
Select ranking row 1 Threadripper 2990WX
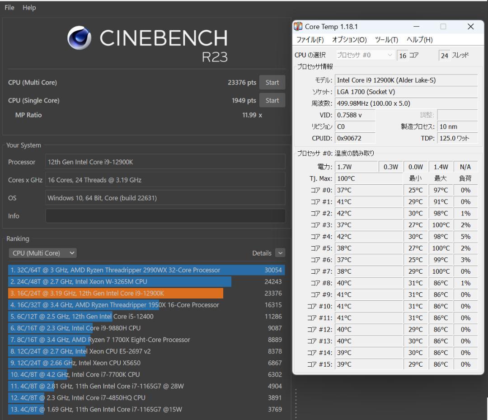pyautogui.click(x=146, y=270)
